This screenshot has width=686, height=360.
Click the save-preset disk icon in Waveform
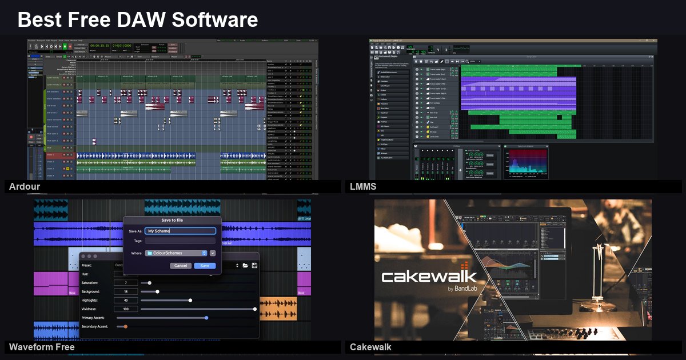tap(254, 265)
